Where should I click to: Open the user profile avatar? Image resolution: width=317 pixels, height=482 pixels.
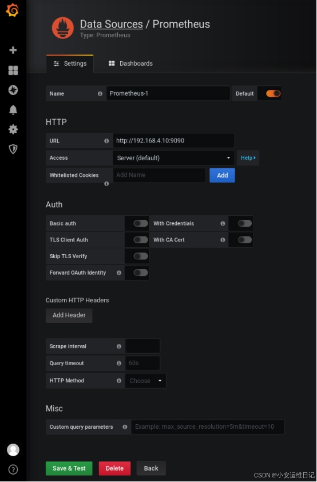13,450
